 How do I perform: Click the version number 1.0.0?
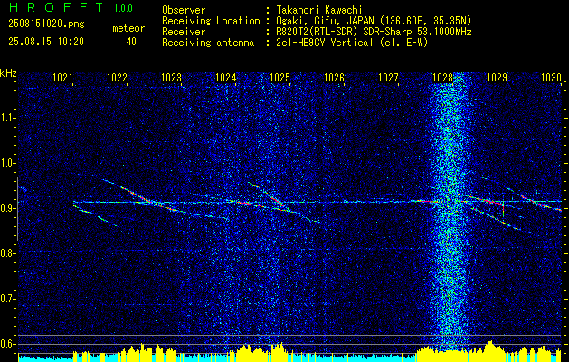tap(123, 8)
